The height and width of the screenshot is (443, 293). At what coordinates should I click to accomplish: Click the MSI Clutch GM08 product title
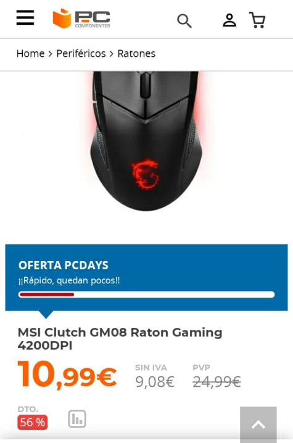point(120,339)
